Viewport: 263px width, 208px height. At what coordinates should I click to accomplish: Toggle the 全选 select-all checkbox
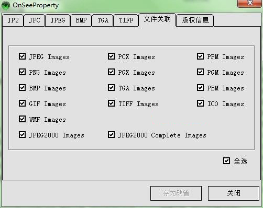226,161
